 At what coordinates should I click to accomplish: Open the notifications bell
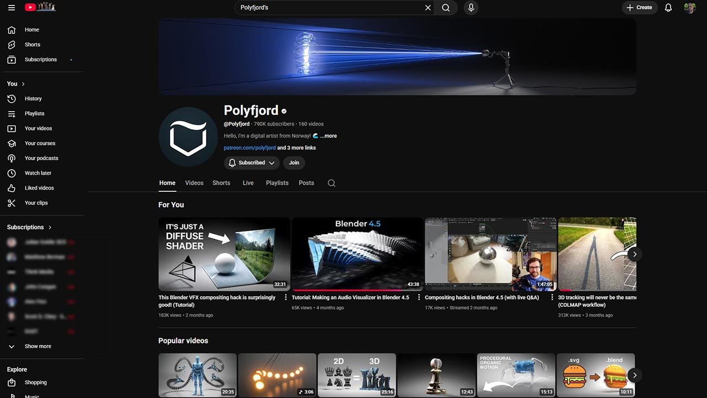(x=668, y=8)
